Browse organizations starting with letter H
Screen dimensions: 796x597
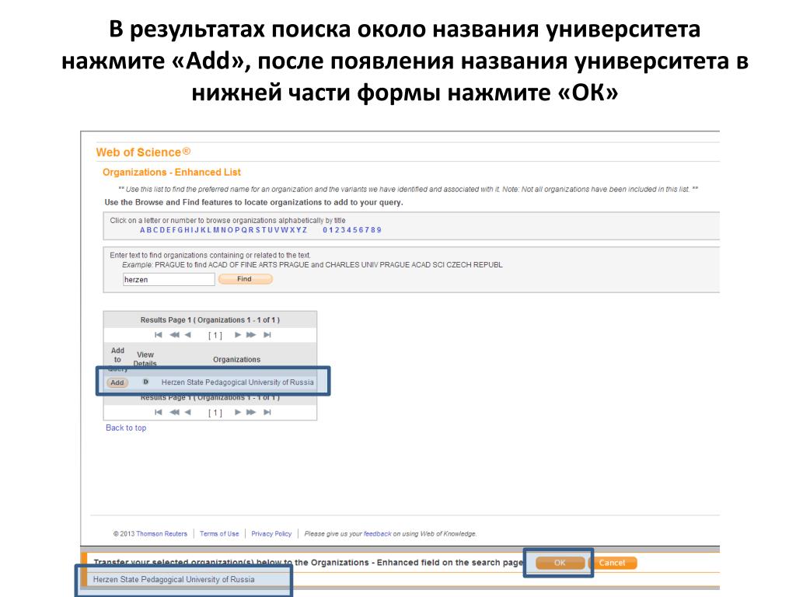(187, 230)
